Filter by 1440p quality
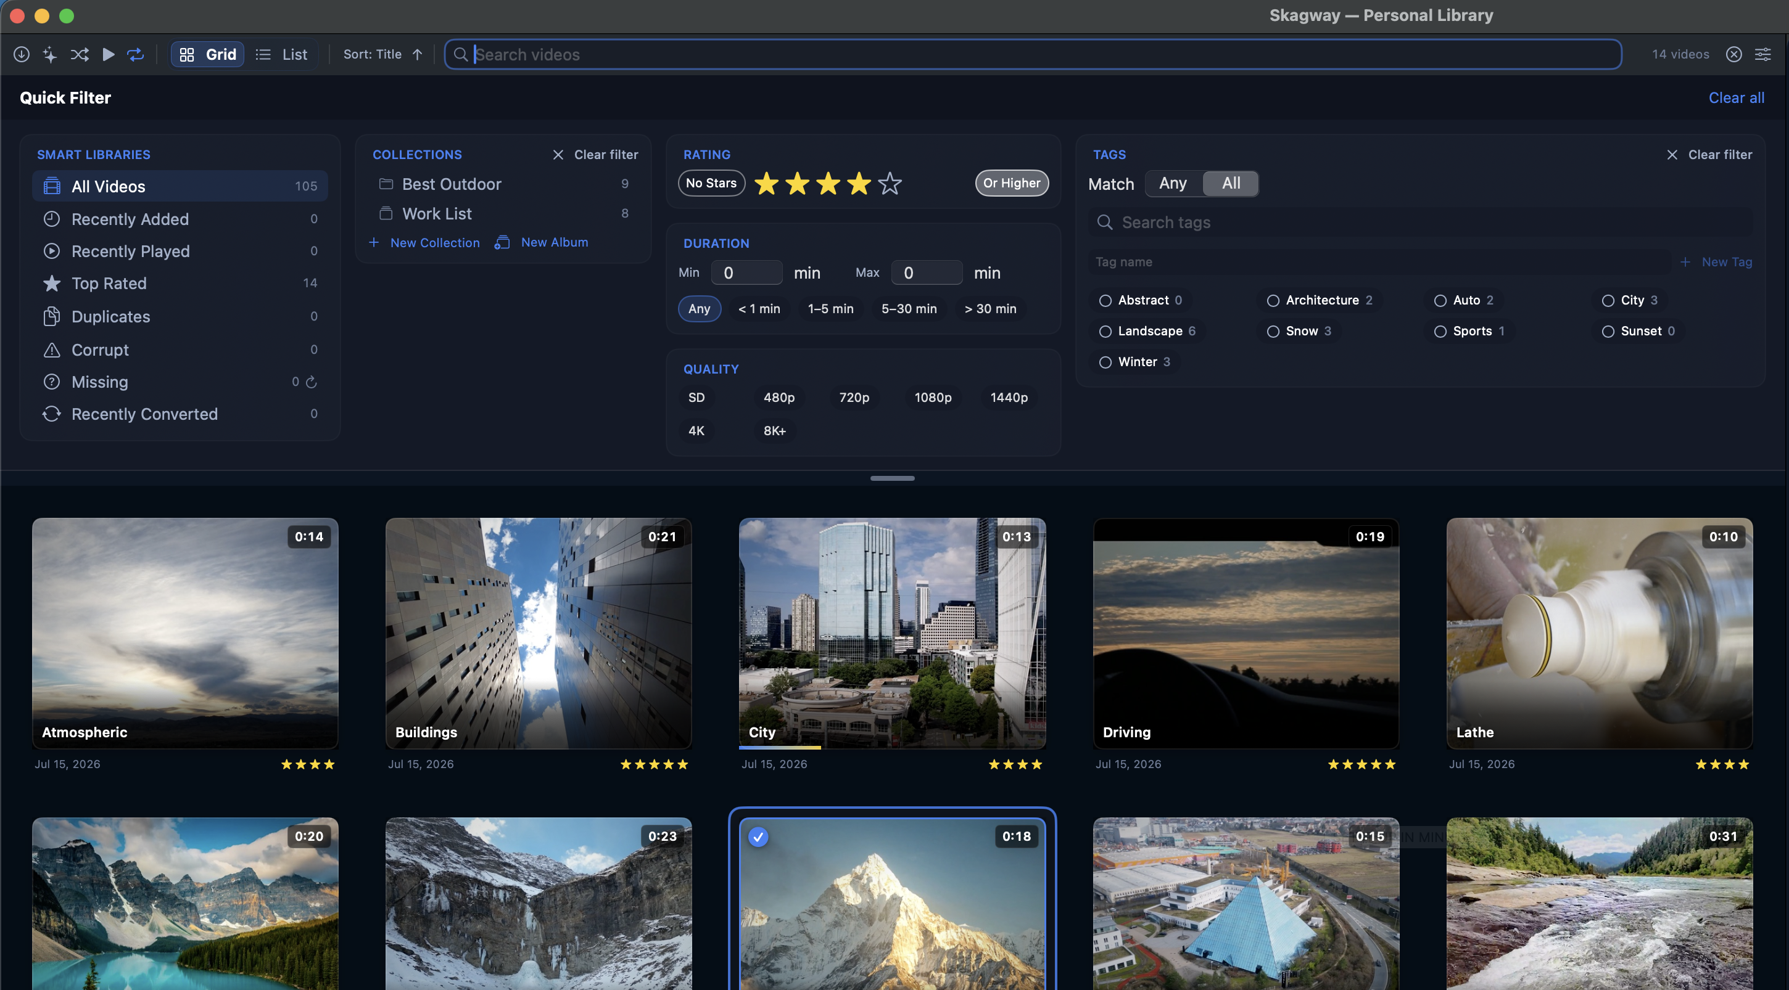Viewport: 1789px width, 990px height. pos(1009,398)
